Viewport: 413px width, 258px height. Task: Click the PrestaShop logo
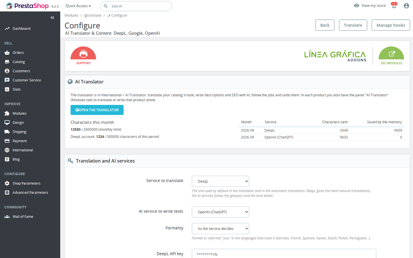click(x=28, y=6)
